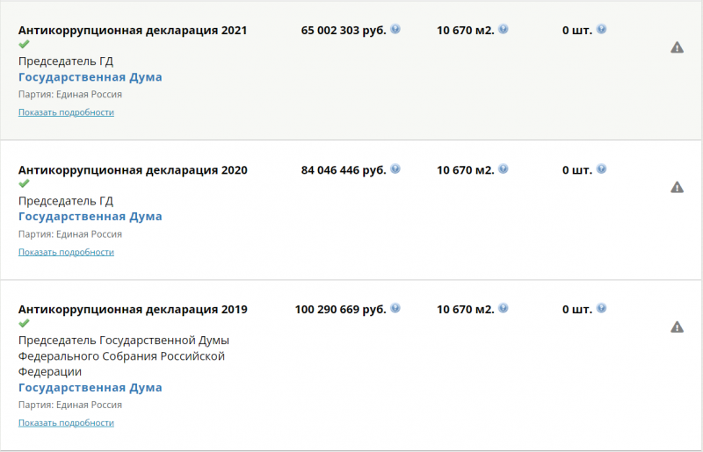Open help icon for 2021 area 10 670 м2
The height and width of the screenshot is (452, 703).
point(503,29)
